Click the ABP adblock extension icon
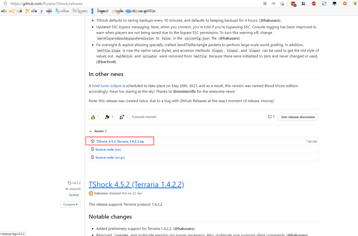 (314, 4)
